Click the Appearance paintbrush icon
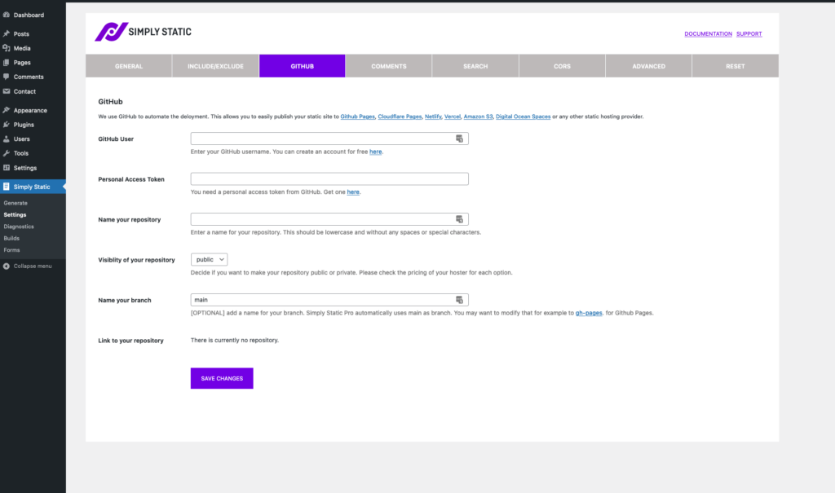835x493 pixels. [8, 109]
